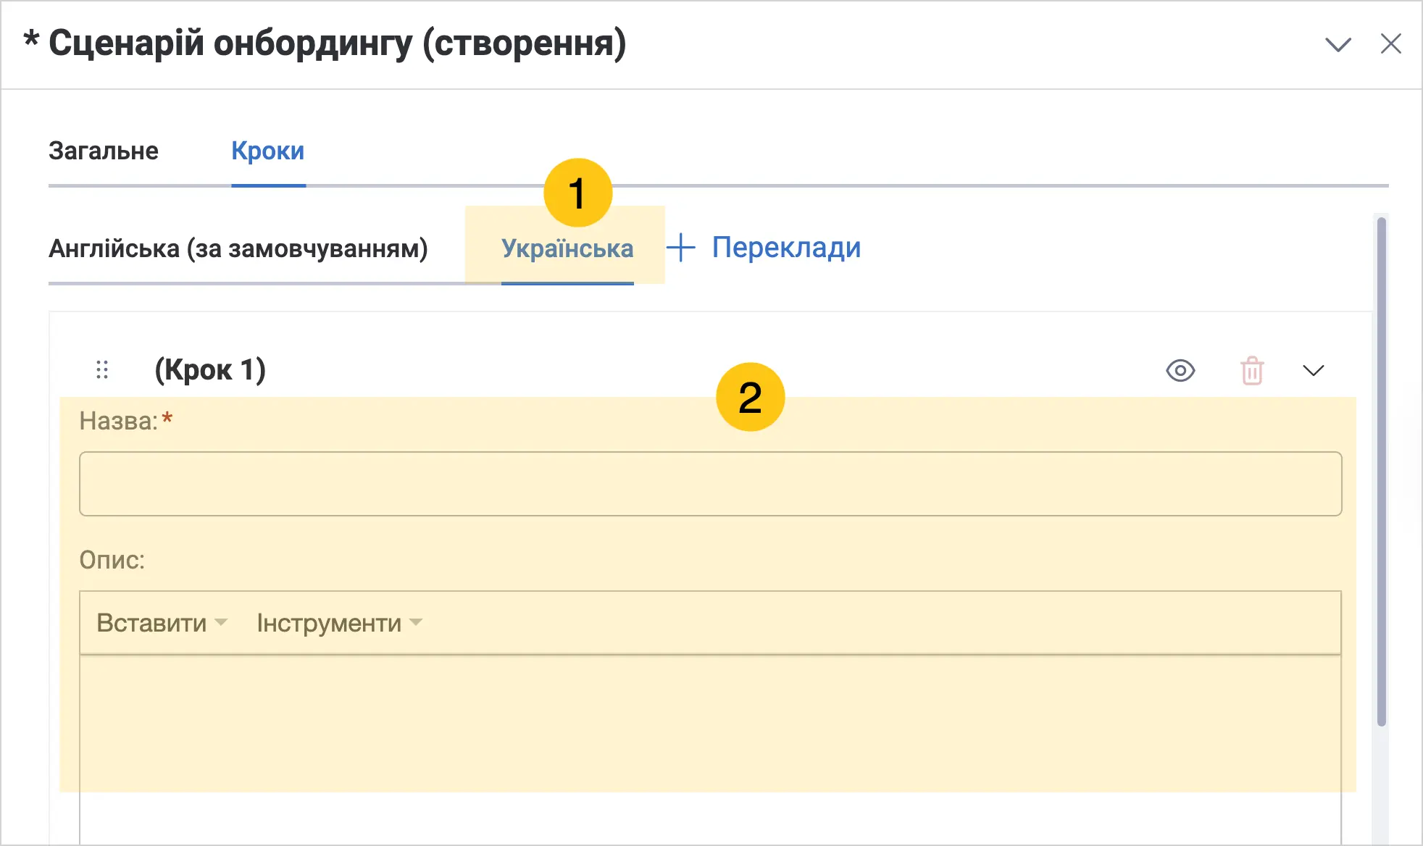Click the yellow annotation marker number 1

[x=577, y=193]
